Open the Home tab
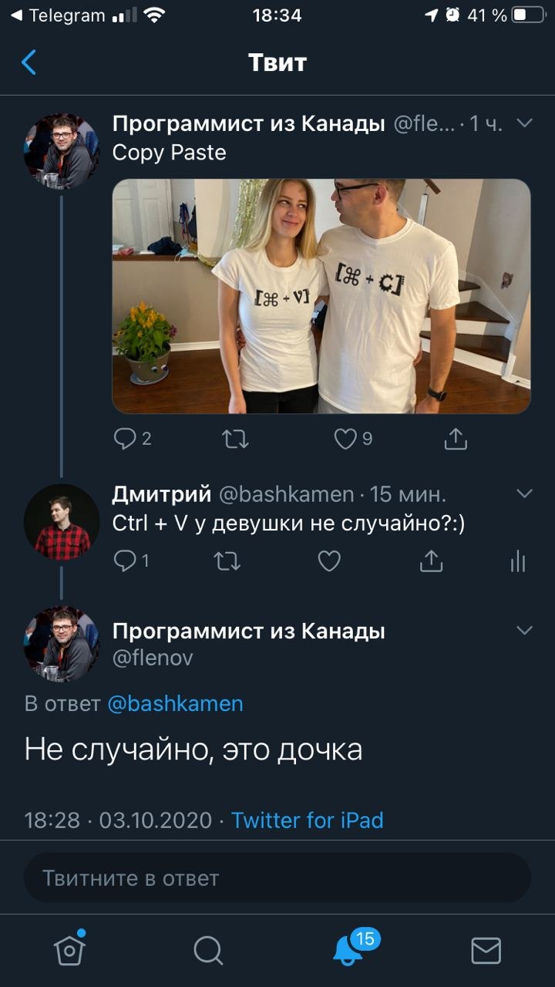555x987 pixels. 69,950
